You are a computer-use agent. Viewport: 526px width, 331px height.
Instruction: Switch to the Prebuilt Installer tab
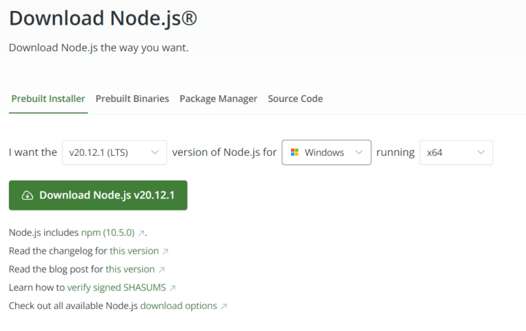pos(48,99)
